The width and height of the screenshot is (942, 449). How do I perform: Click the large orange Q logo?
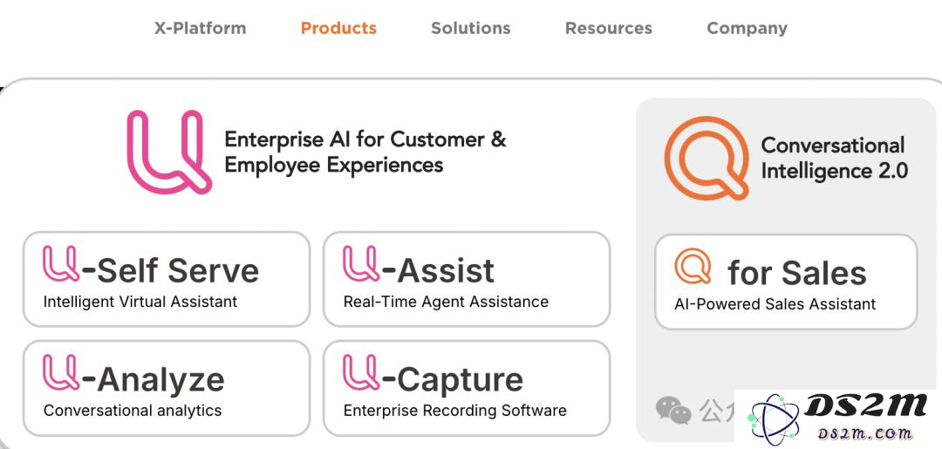pyautogui.click(x=707, y=158)
